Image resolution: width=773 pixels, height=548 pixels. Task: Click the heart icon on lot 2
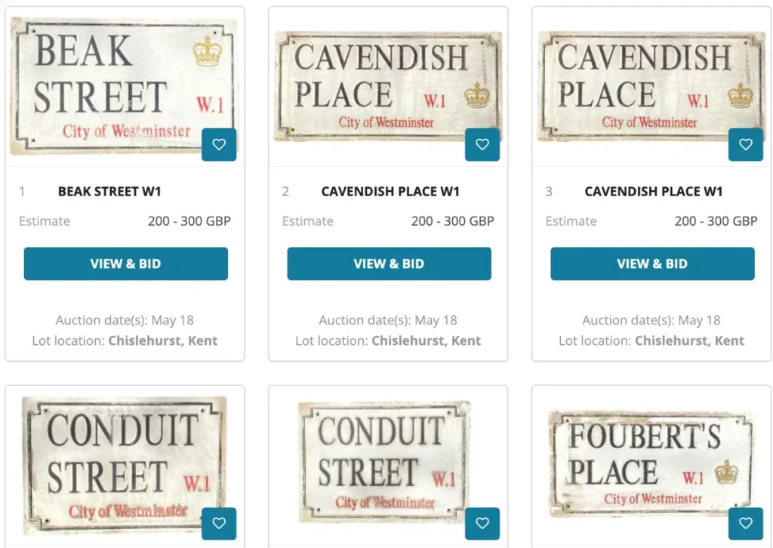click(482, 145)
